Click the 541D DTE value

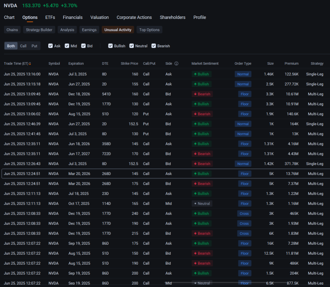coord(107,94)
